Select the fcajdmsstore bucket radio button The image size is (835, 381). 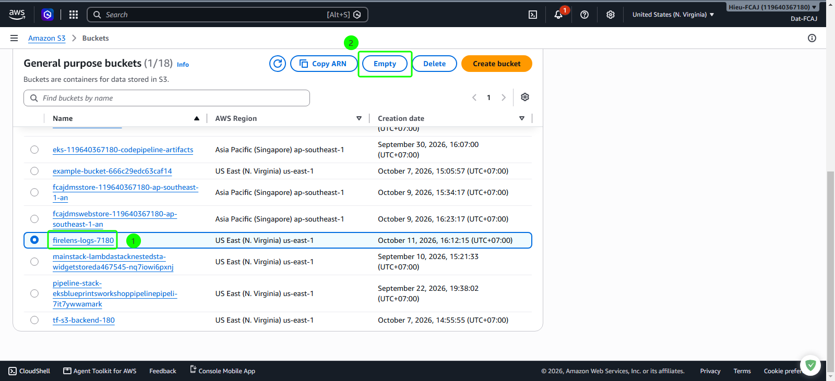click(34, 192)
